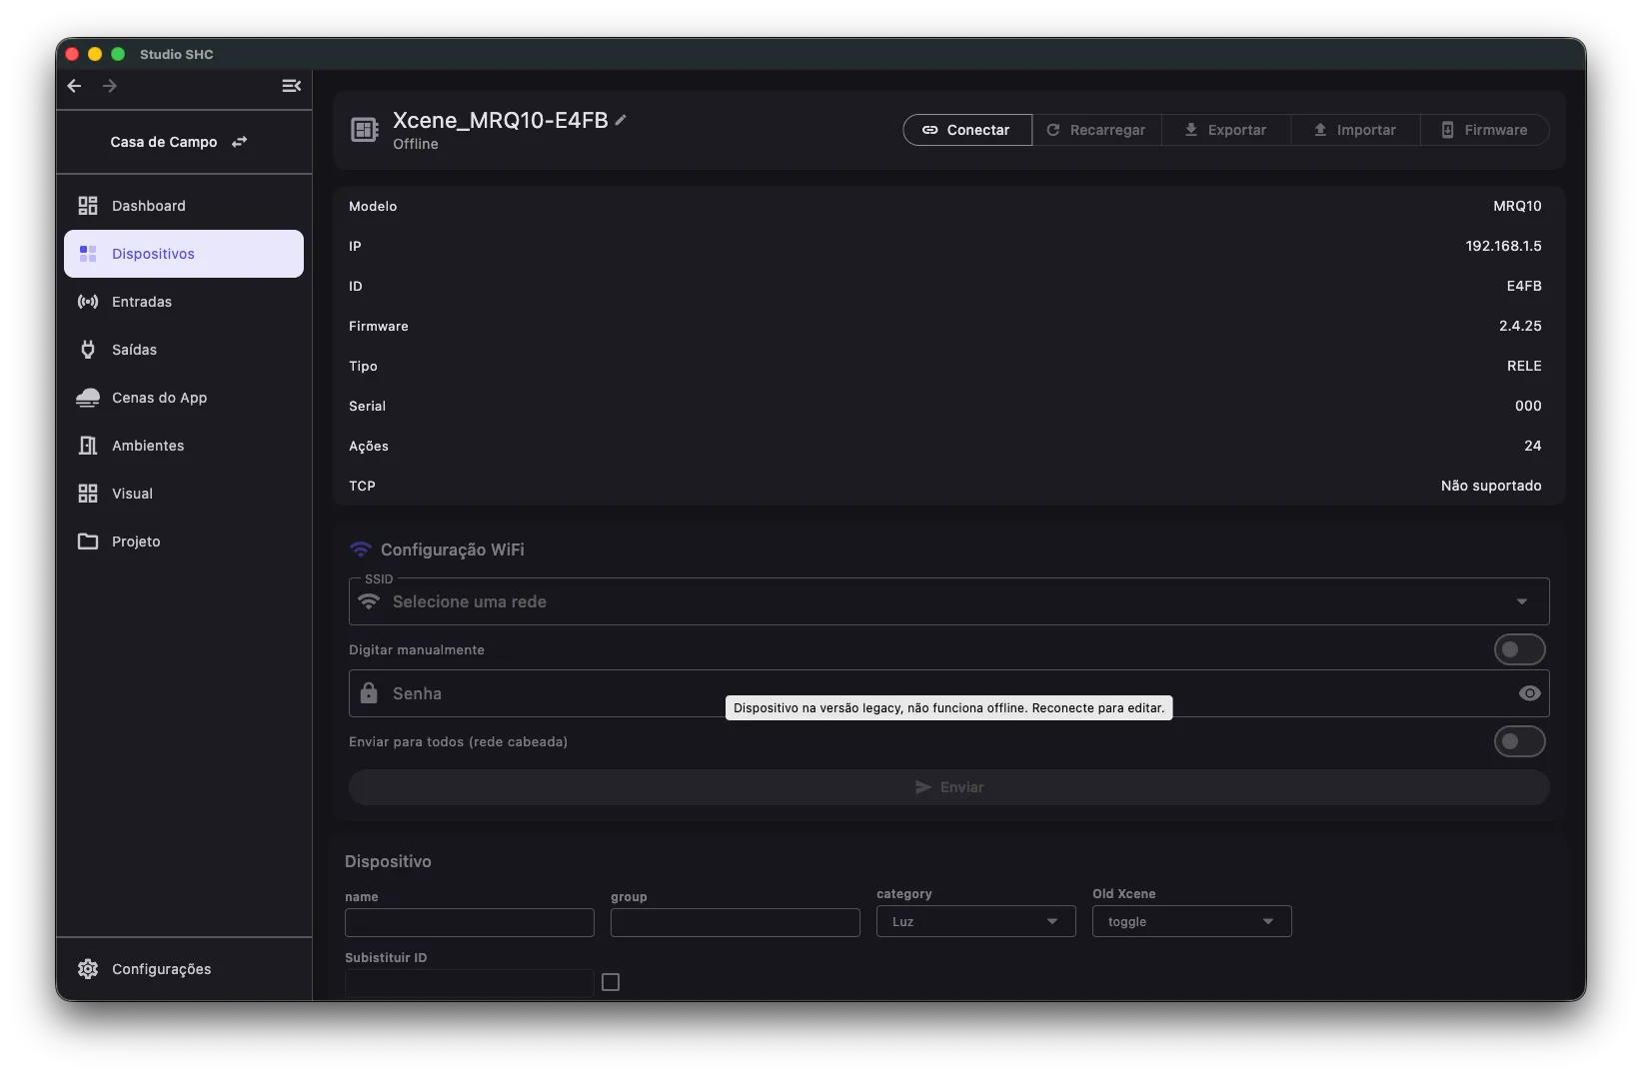Click Importar in the toolbar

tap(1355, 130)
